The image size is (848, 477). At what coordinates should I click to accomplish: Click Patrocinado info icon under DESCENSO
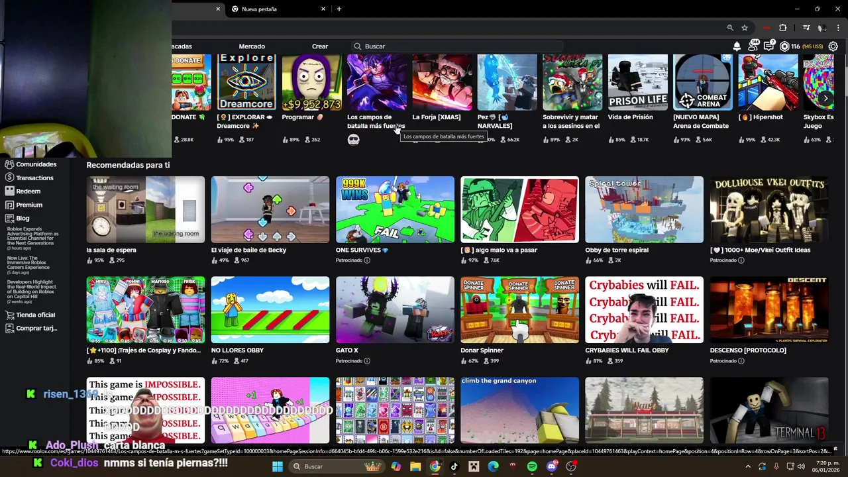tap(741, 361)
